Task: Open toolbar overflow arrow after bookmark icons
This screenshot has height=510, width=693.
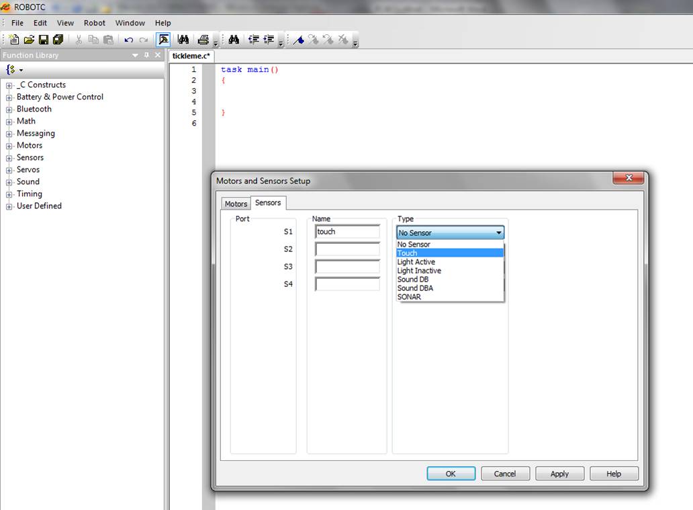Action: tap(355, 43)
